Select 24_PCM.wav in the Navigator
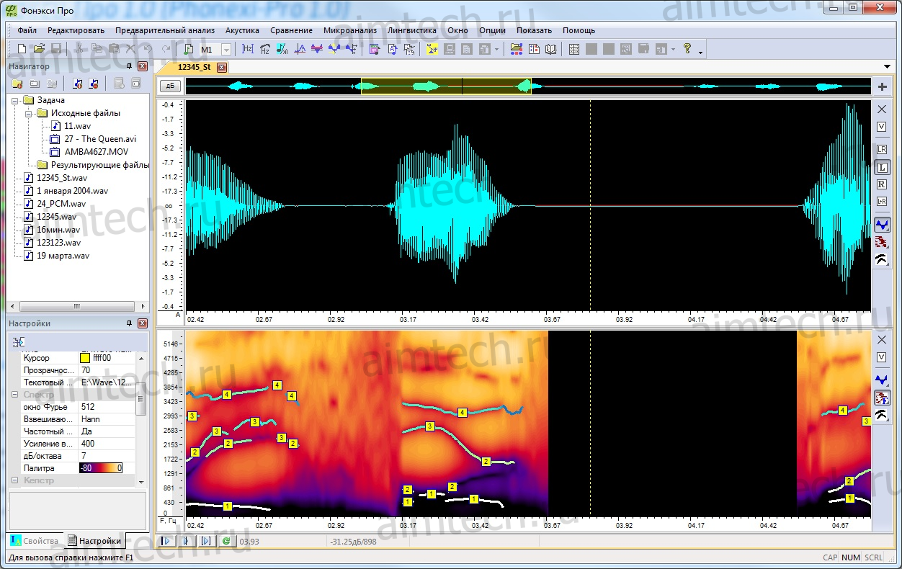 coord(61,204)
